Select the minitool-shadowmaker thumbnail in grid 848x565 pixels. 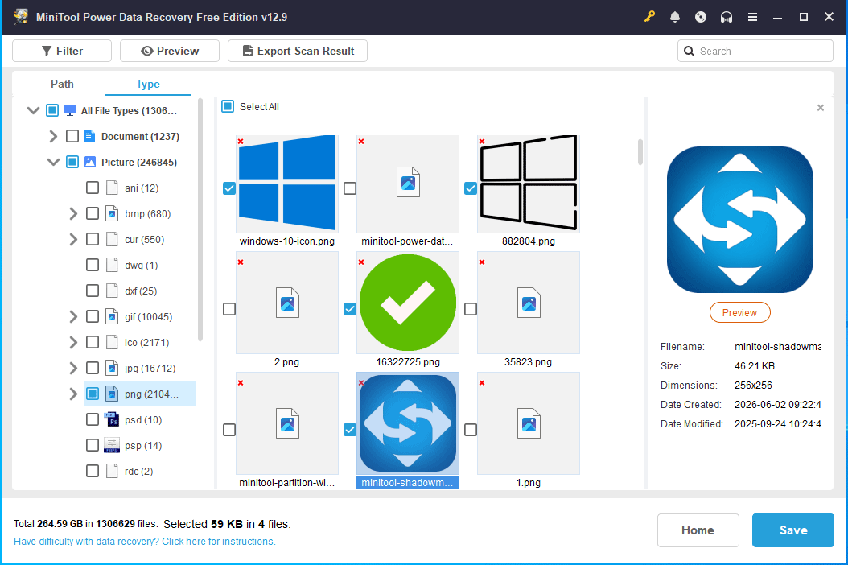[x=408, y=423]
